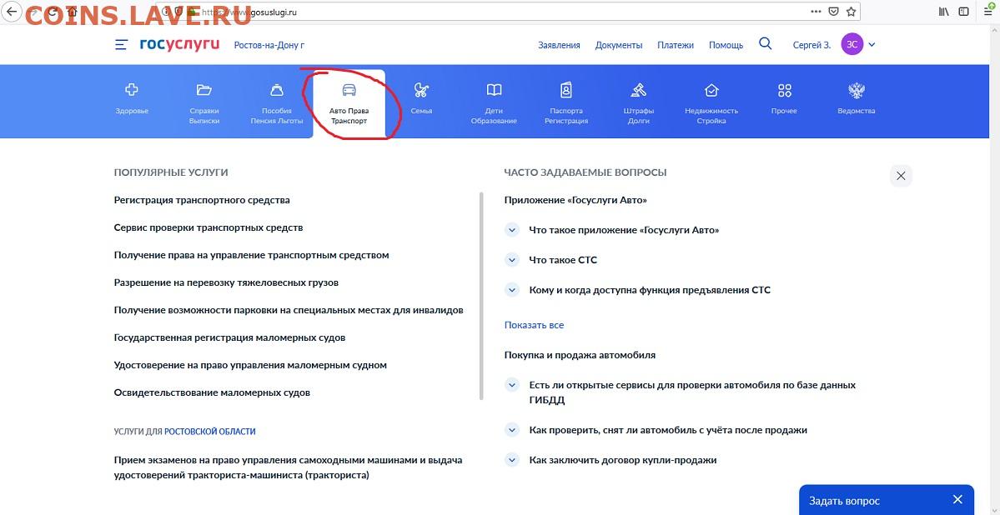
Task: Open Получение права на управление транспортным средством
Action: pos(251,255)
